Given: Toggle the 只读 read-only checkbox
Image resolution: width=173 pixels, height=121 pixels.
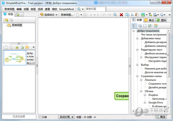Looking at the screenshot, I should point(40,117).
